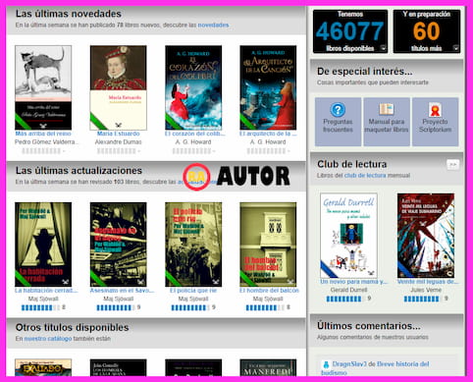Screen dimensions: 473x382
Task: Click El hombre del balcón title link
Action: pos(269,291)
